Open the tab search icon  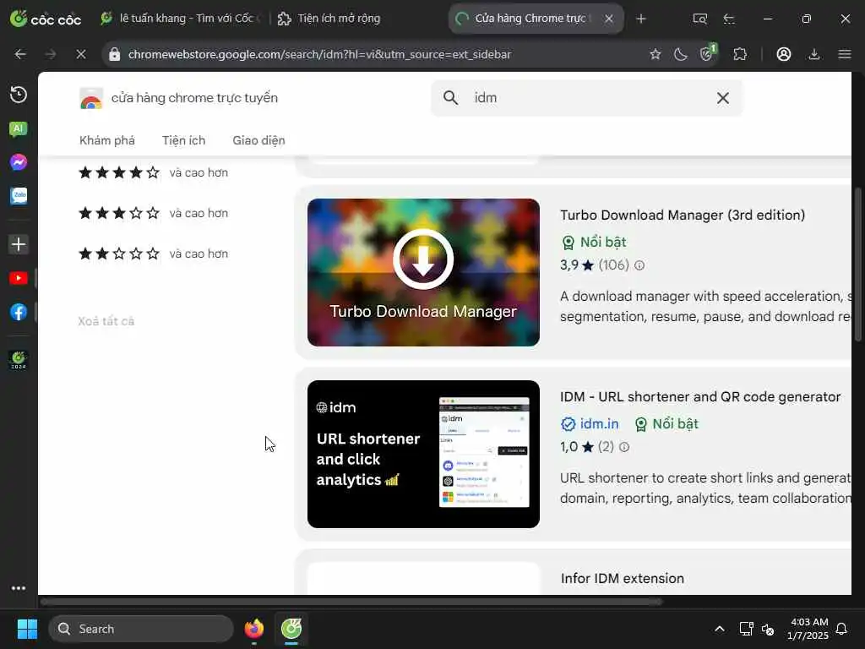pyautogui.click(x=699, y=19)
